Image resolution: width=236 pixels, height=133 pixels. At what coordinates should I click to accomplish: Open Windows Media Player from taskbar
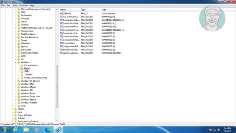click(x=37, y=130)
